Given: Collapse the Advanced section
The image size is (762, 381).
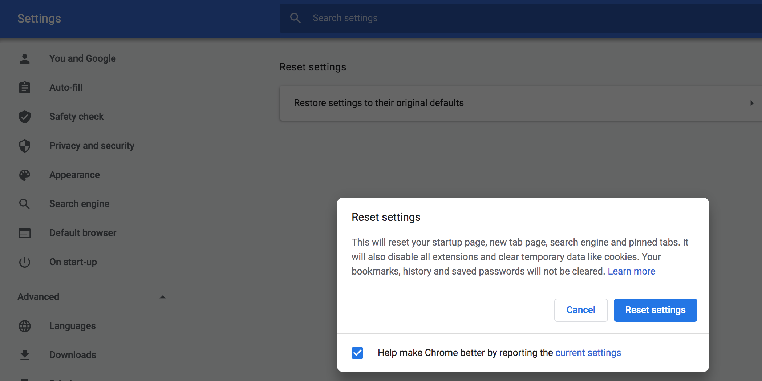Looking at the screenshot, I should point(162,296).
